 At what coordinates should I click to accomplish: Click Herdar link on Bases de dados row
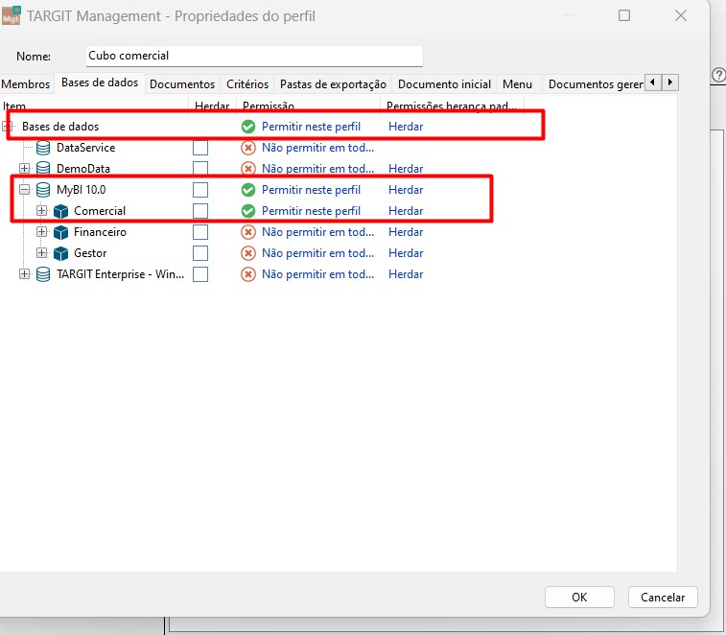pyautogui.click(x=406, y=127)
